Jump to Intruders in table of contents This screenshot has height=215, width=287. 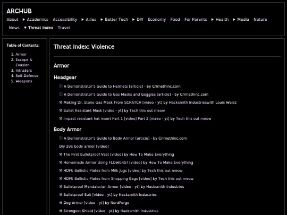[23, 71]
